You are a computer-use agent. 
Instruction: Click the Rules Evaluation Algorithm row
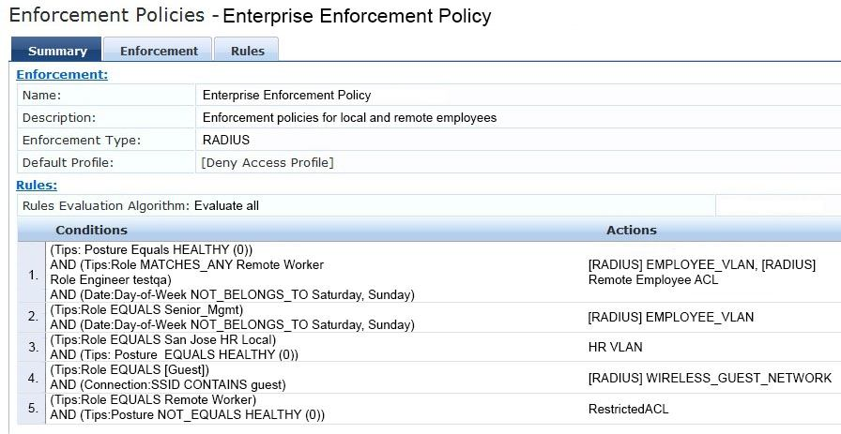pyautogui.click(x=140, y=205)
